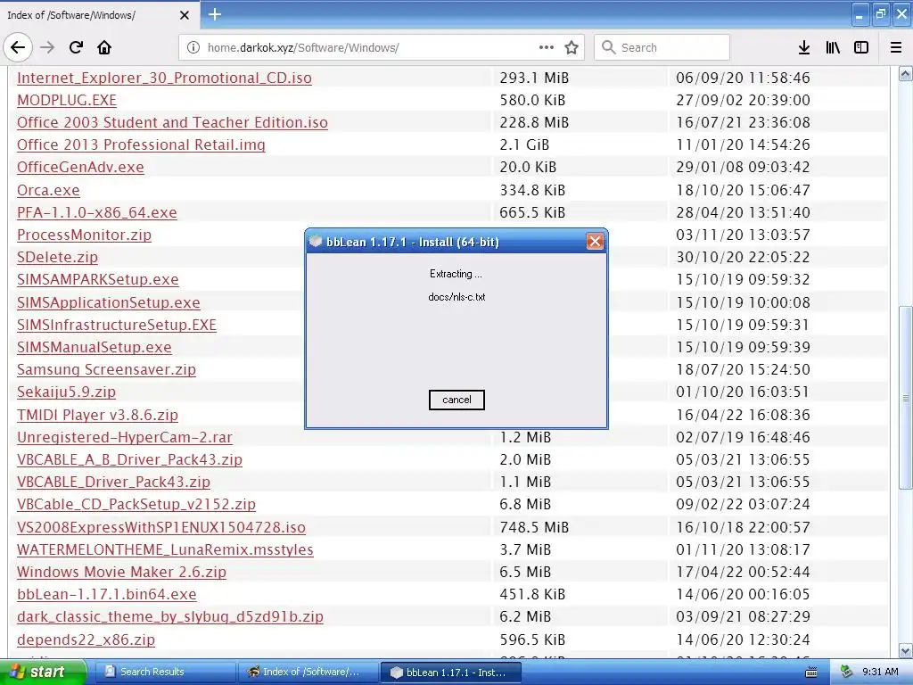The image size is (913, 685).
Task: Download TMIDI Player v3.8.6.zip
Action: coord(97,415)
